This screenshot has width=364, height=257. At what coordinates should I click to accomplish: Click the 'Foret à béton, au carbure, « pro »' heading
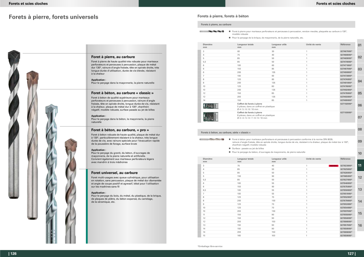(x=120, y=130)
